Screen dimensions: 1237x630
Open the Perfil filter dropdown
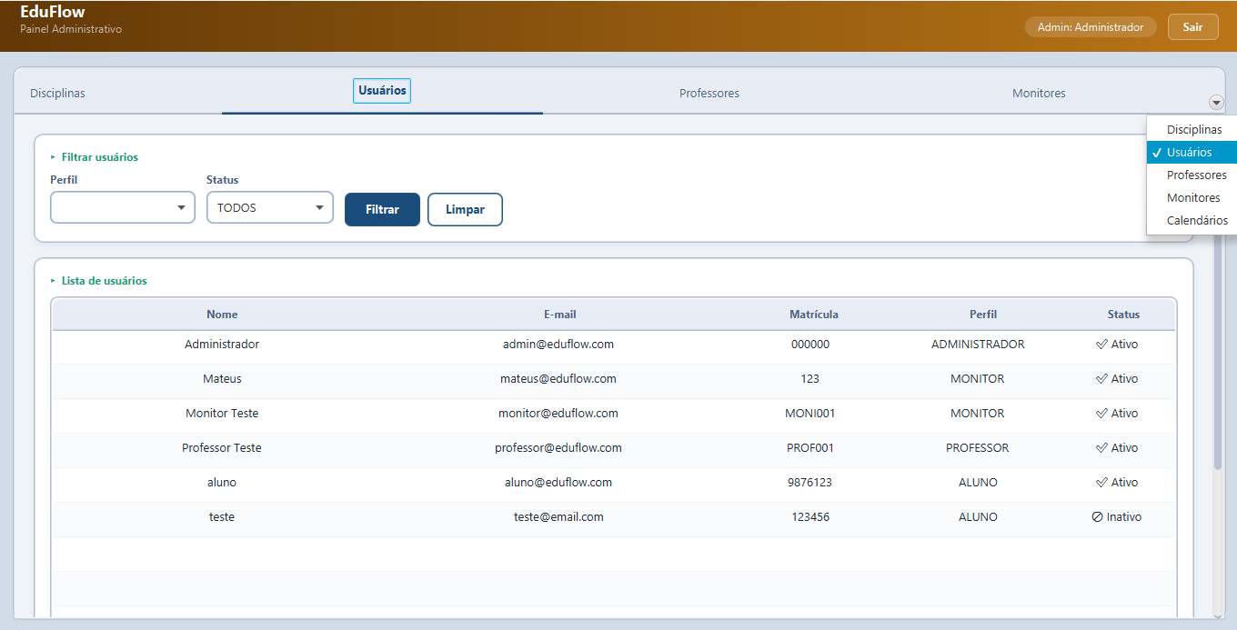(123, 207)
